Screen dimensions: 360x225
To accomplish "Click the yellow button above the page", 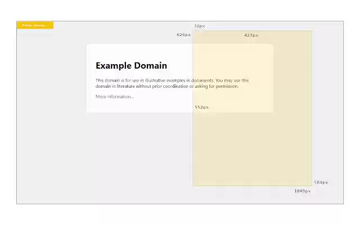I will (x=35, y=25).
